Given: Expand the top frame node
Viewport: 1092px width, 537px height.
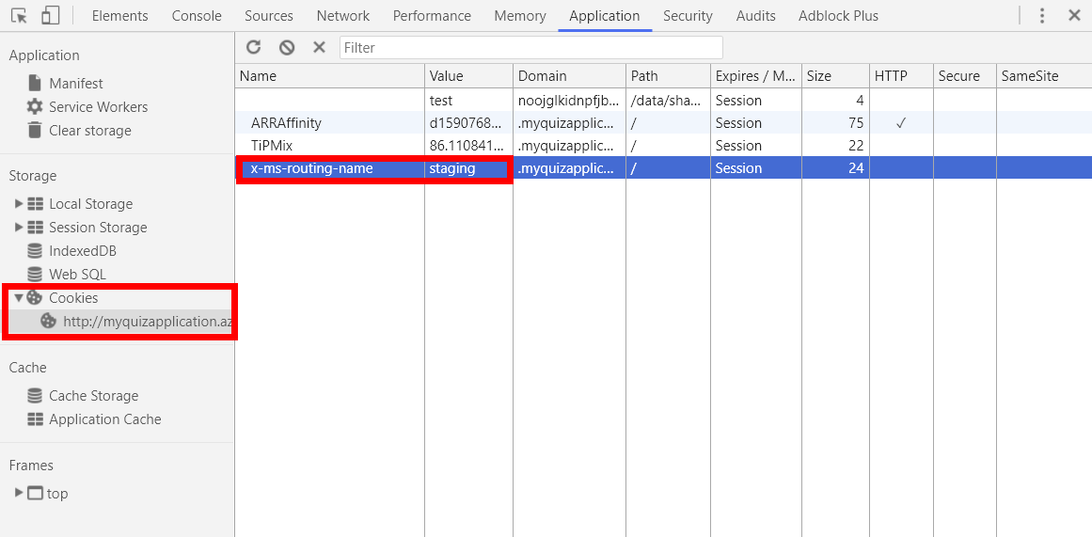Looking at the screenshot, I should (x=19, y=493).
